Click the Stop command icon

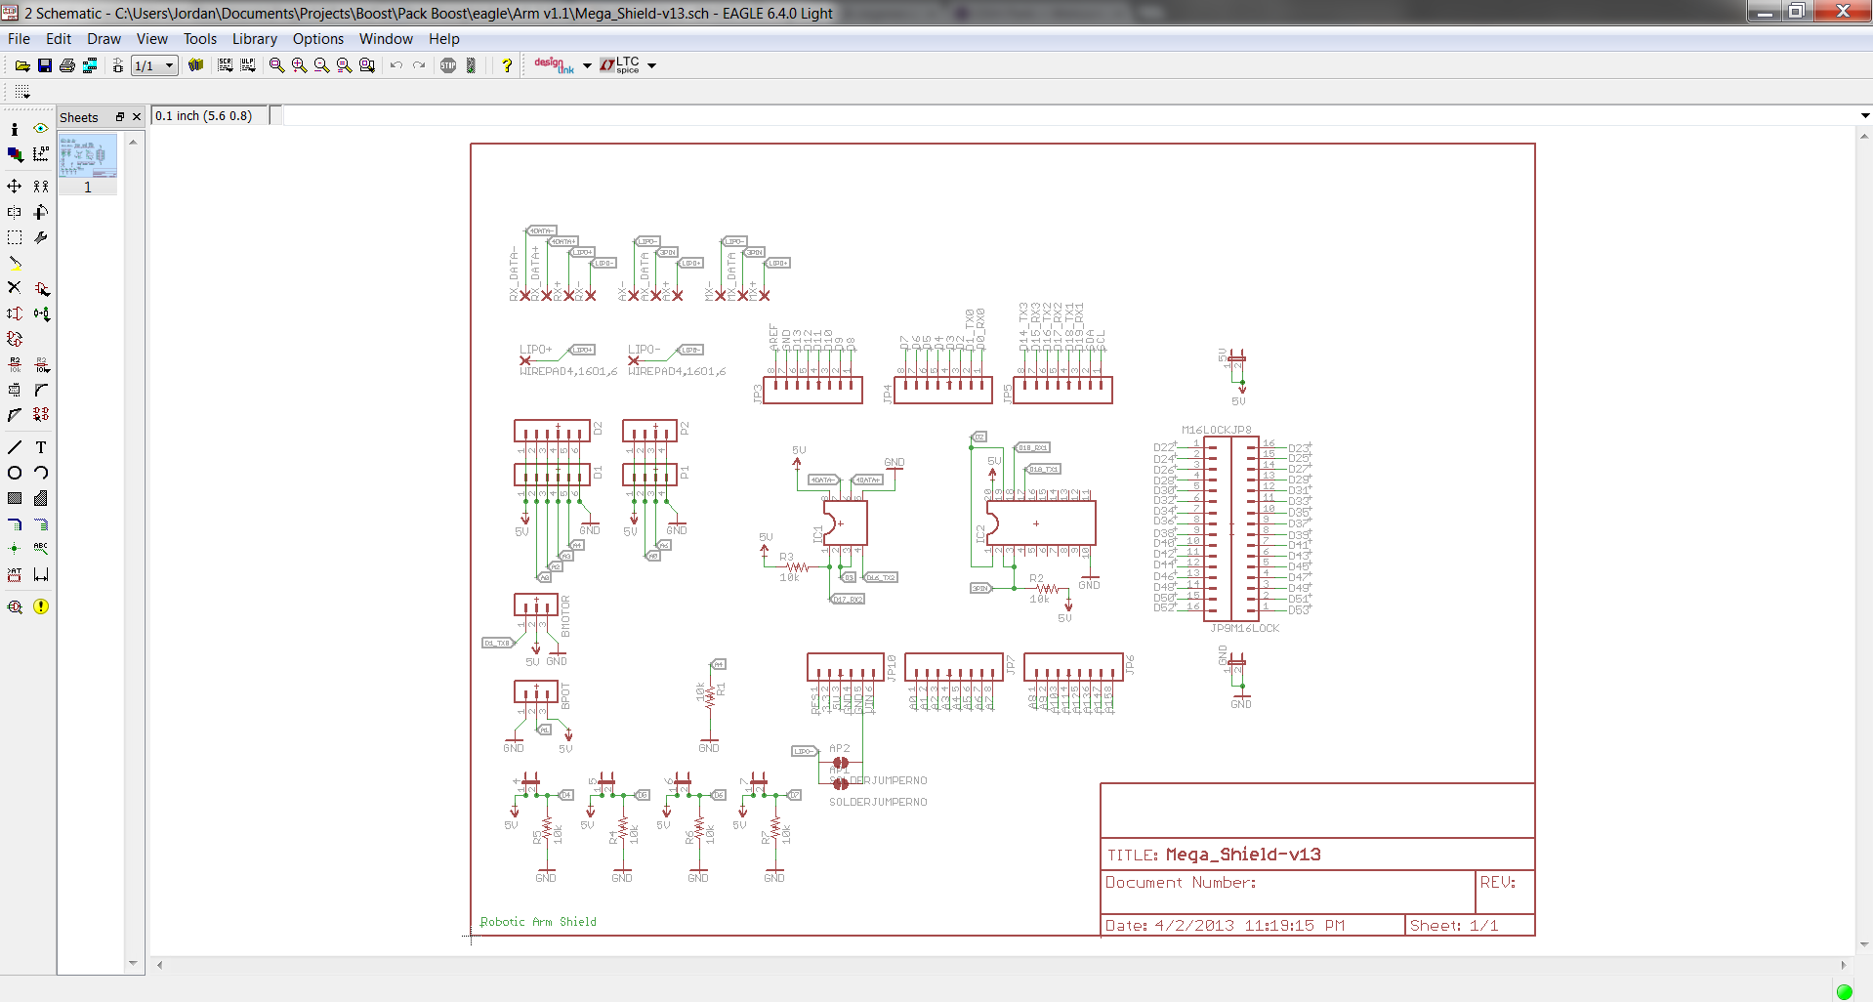448,65
